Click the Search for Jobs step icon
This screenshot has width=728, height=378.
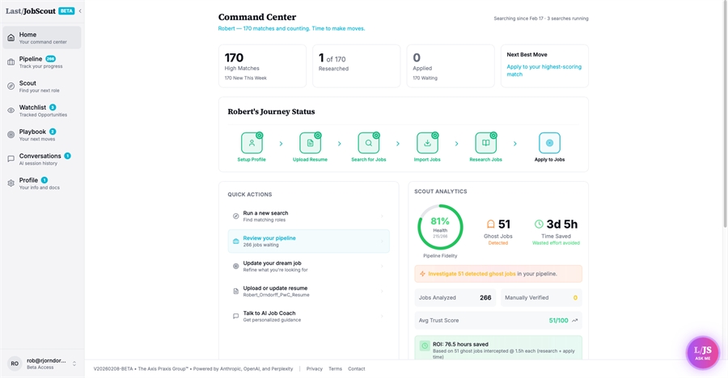point(369,143)
